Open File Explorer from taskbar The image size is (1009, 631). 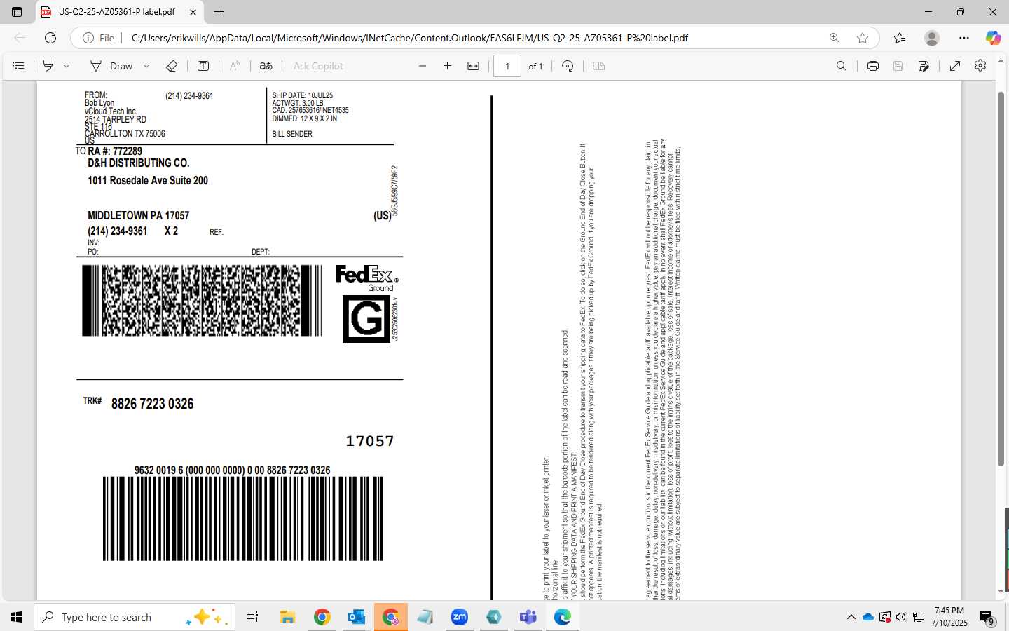287,617
